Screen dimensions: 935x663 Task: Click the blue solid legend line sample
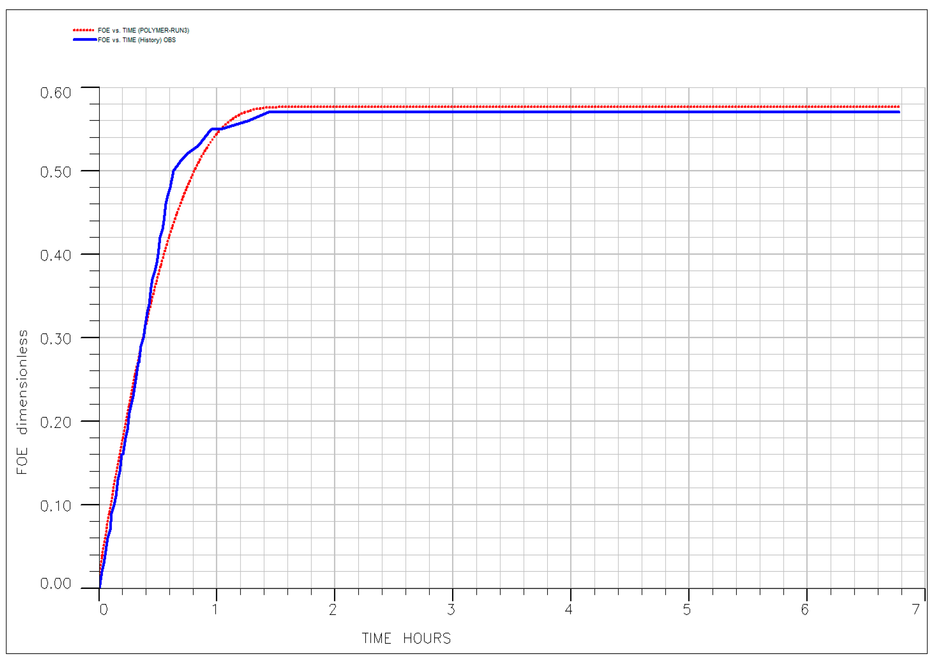pyautogui.click(x=85, y=40)
